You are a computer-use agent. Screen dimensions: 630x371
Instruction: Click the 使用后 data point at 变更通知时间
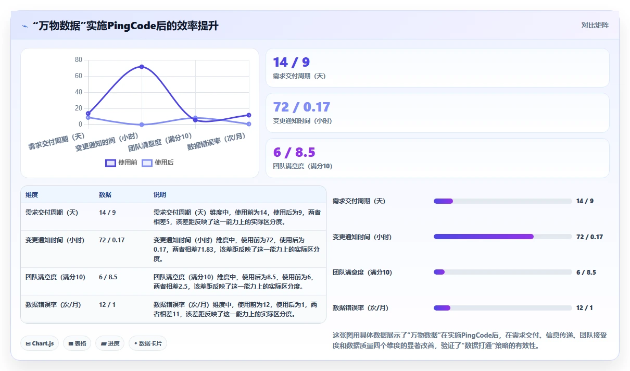coord(142,125)
